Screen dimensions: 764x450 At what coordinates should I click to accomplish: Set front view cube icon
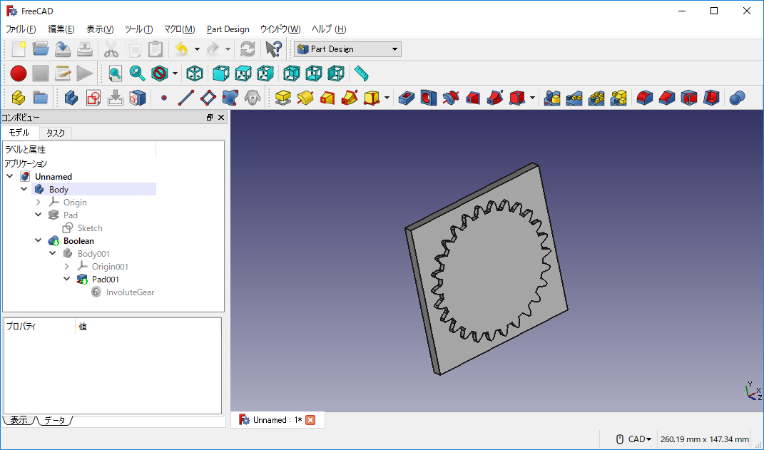pyautogui.click(x=221, y=74)
